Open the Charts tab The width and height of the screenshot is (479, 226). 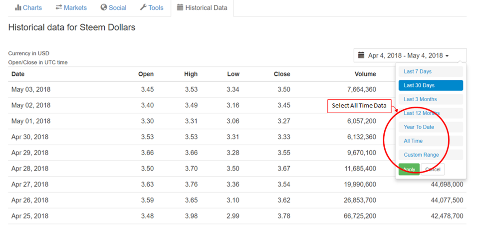28,7
